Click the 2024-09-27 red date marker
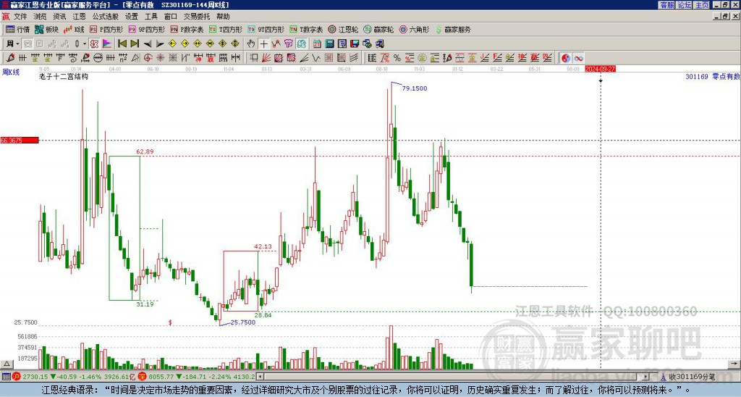Viewport: 741px width, 397px height. [x=600, y=69]
